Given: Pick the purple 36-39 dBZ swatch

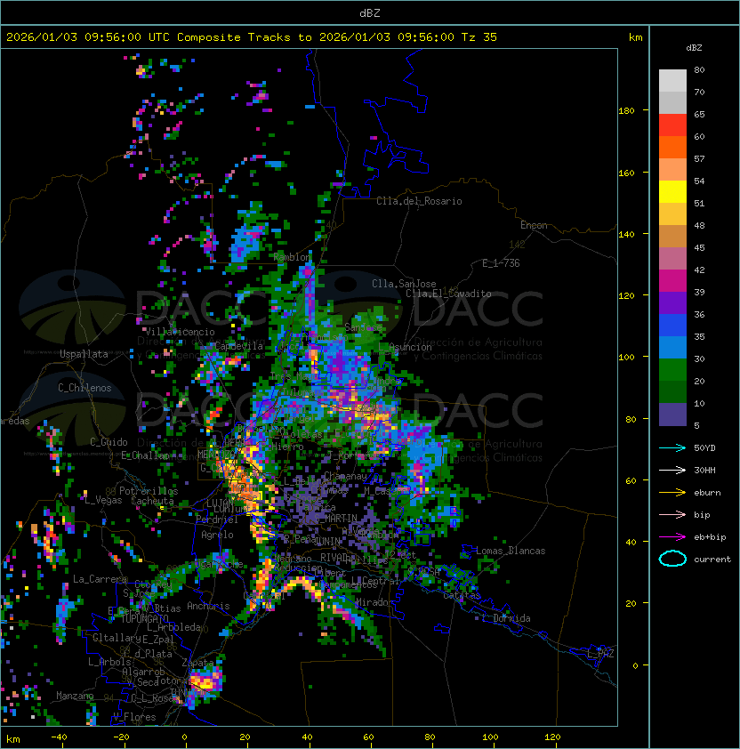Looking at the screenshot, I should (672, 302).
